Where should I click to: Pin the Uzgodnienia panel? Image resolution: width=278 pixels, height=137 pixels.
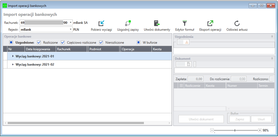point(272,37)
